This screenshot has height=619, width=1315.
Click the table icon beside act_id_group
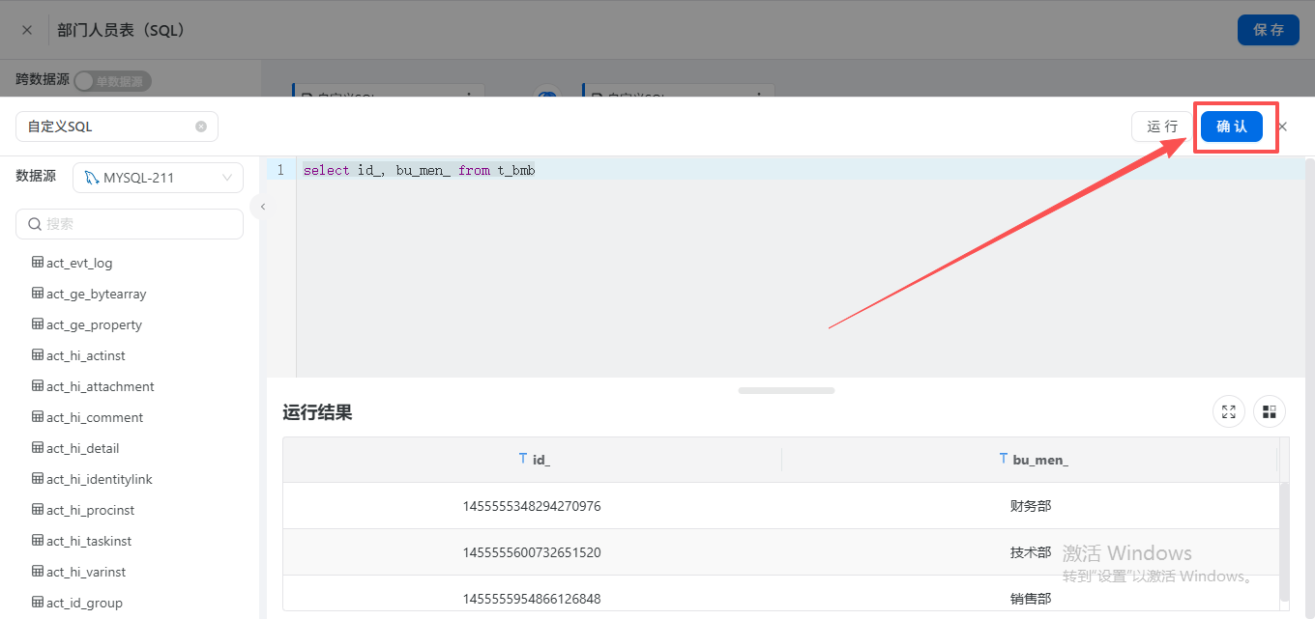click(x=38, y=603)
